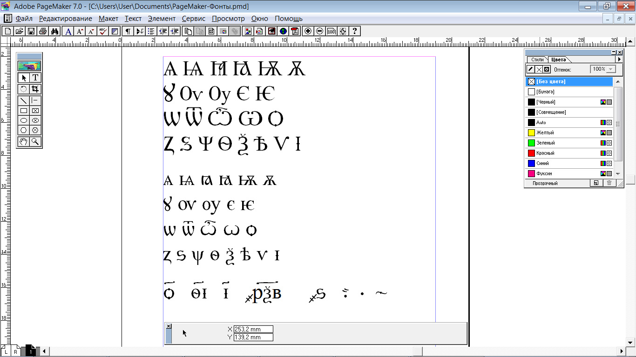Open Character Specs blue A icon
This screenshot has width=636, height=357.
pyautogui.click(x=68, y=31)
